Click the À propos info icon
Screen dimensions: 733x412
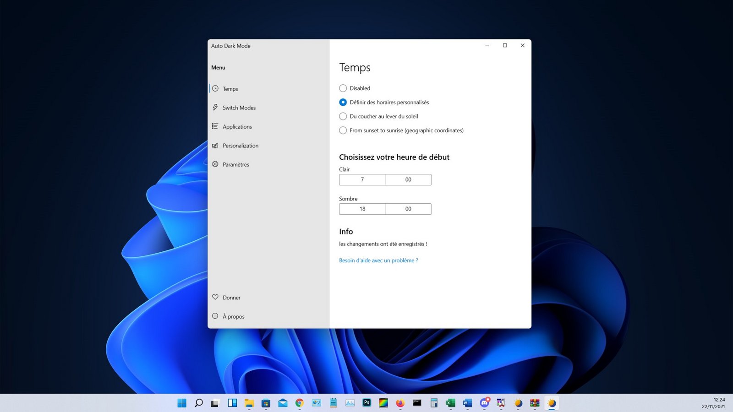click(x=215, y=316)
